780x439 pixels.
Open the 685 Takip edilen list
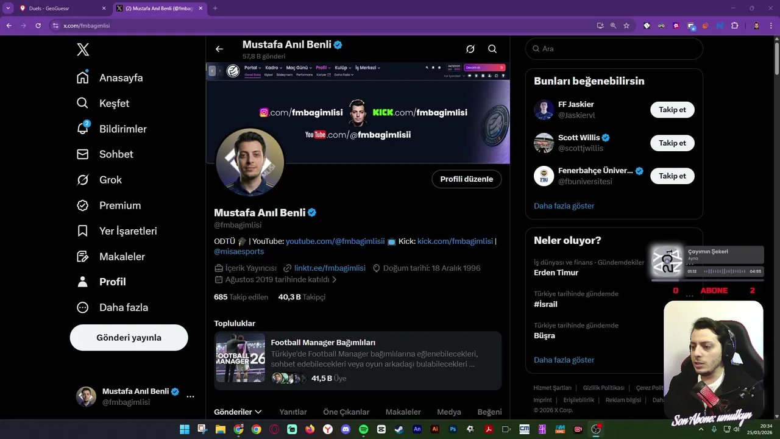tap(241, 297)
